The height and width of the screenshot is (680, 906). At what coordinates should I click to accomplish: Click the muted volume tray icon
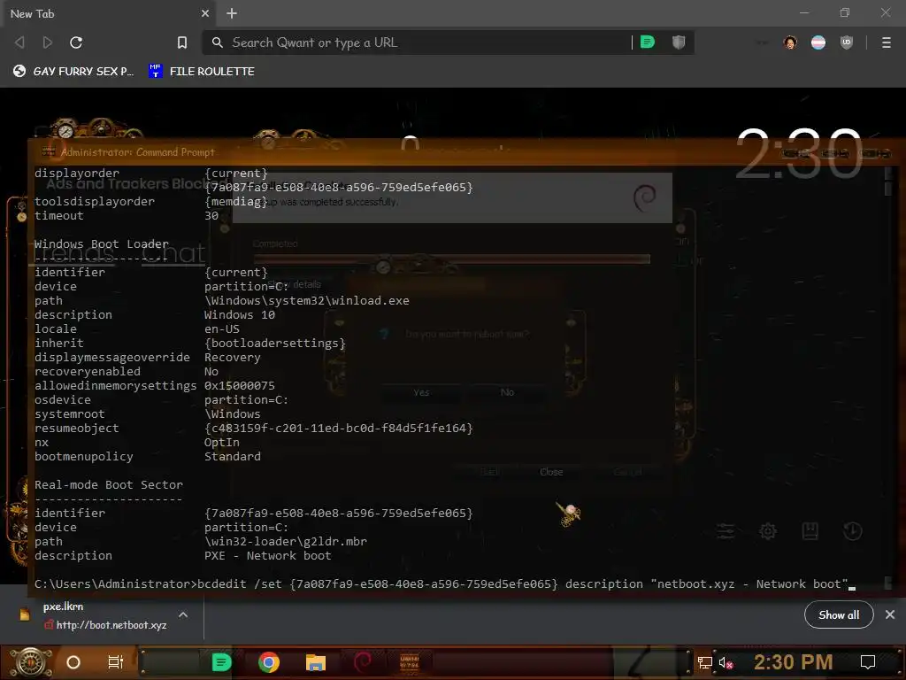(x=726, y=662)
